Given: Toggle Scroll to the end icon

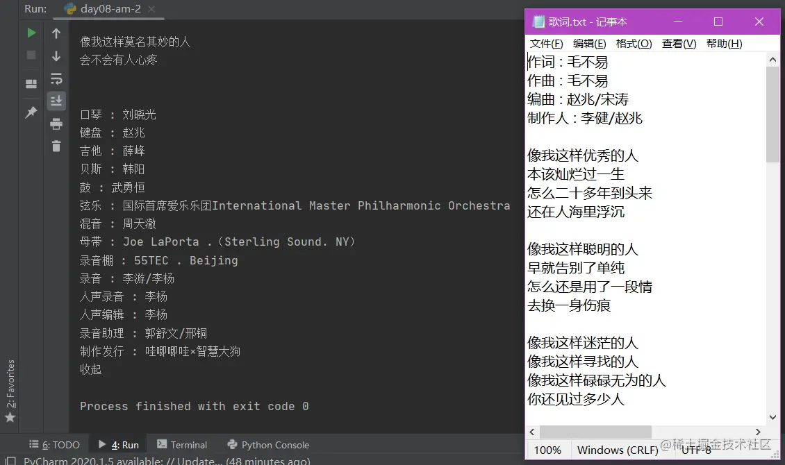Looking at the screenshot, I should tap(56, 101).
